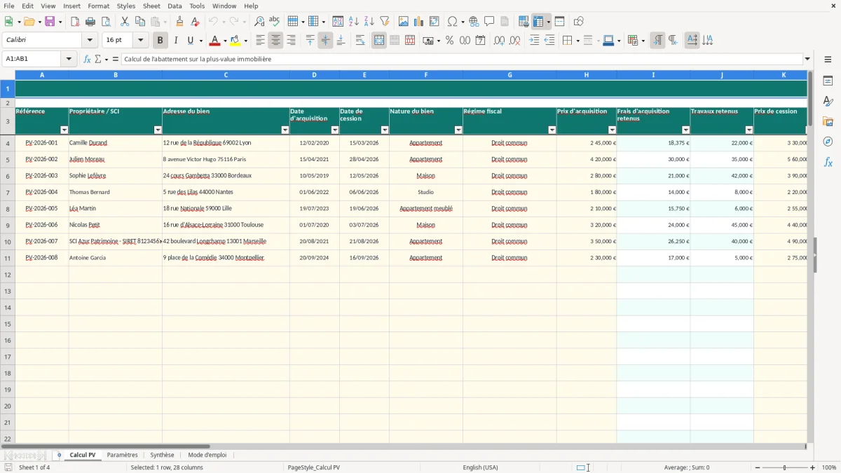The image size is (841, 473).
Task: Switch to the Mode d'emploi sheet tab
Action: pos(207,455)
